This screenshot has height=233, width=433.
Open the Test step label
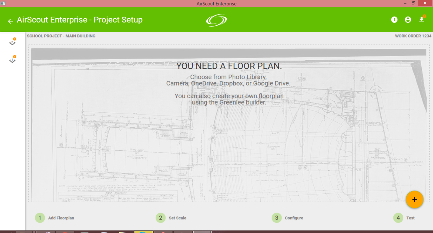[x=410, y=218]
